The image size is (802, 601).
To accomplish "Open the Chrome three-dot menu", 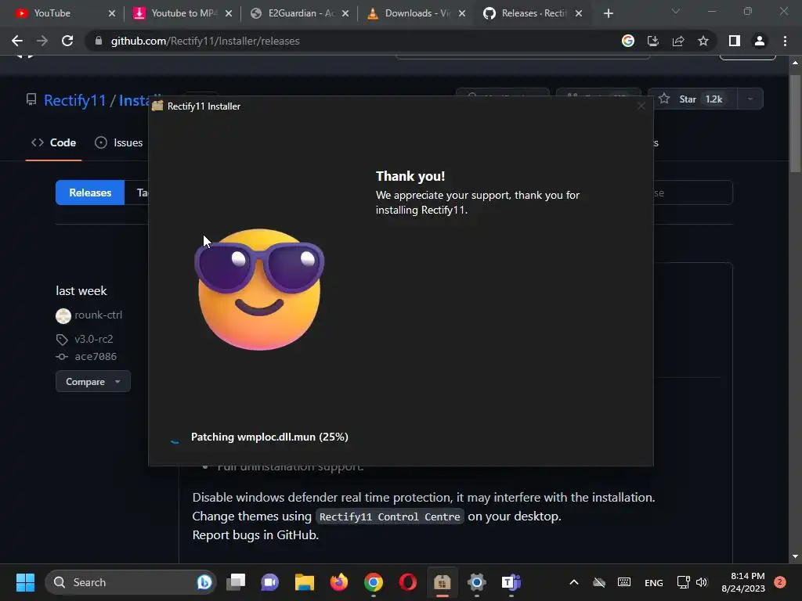I will pyautogui.click(x=785, y=41).
